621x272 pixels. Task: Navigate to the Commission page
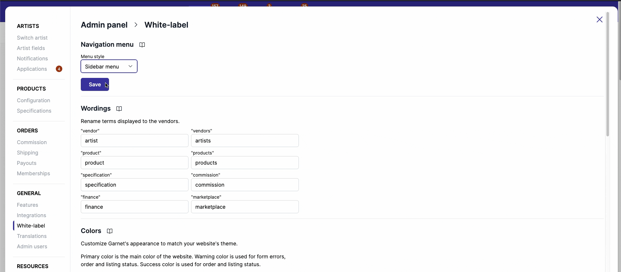31,142
